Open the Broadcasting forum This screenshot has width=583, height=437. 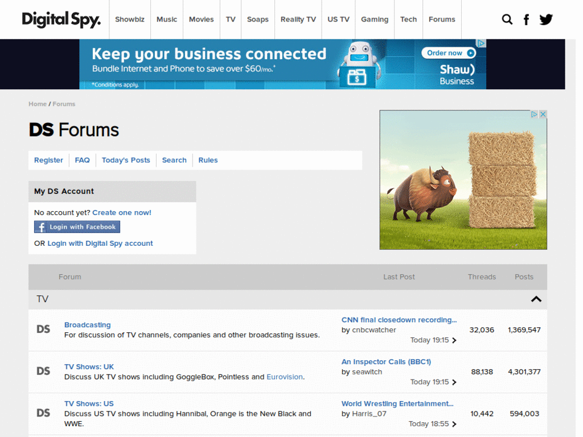(x=87, y=325)
